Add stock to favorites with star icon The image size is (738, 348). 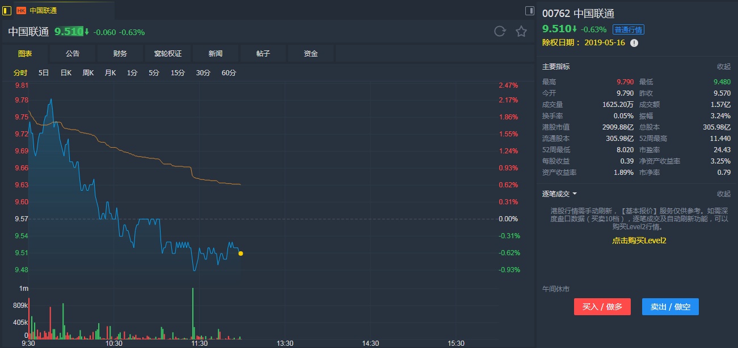[521, 32]
